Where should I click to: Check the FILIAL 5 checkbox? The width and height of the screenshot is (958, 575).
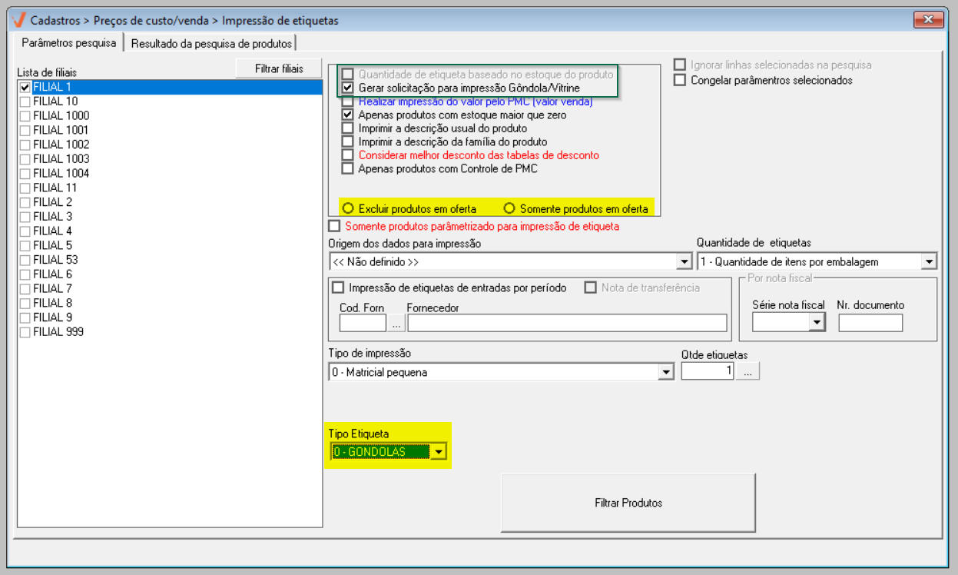point(25,246)
